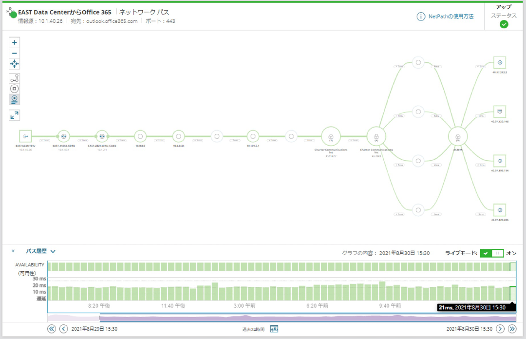Select the 10.0.0.9 hop node

[x=140, y=136]
